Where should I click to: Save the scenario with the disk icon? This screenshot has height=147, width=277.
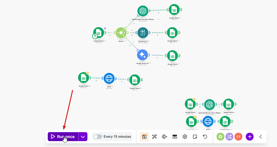[144, 137]
